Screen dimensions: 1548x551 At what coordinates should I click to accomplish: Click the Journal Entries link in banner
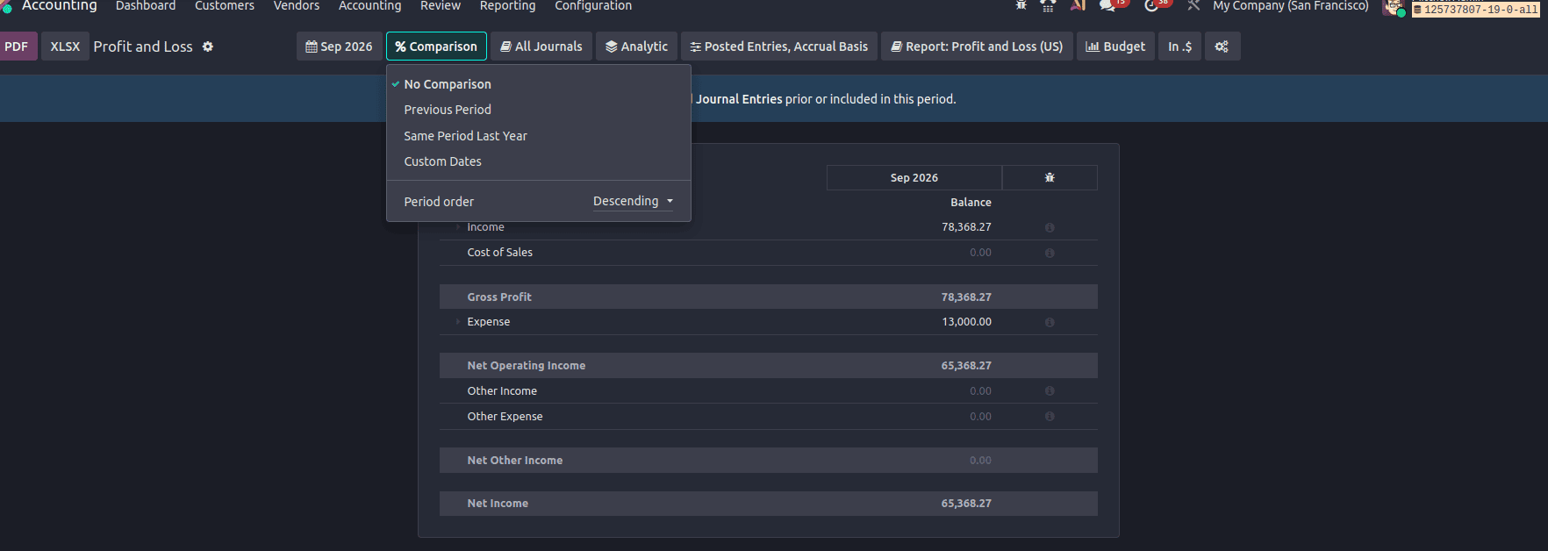739,99
